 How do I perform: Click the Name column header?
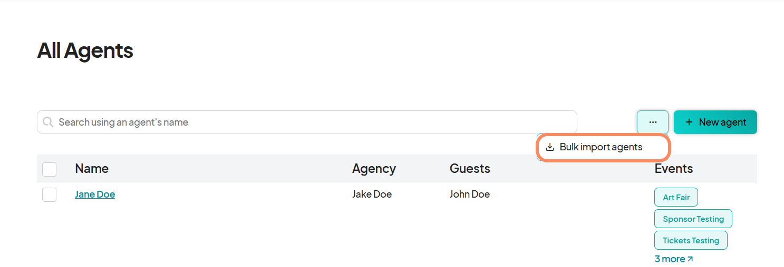[92, 168]
